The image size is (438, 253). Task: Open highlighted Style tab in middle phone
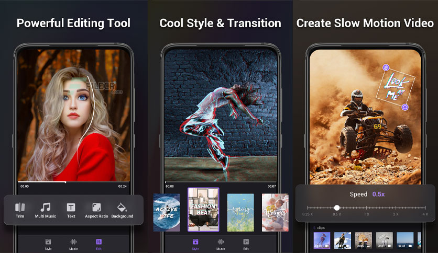pyautogui.click(x=195, y=244)
